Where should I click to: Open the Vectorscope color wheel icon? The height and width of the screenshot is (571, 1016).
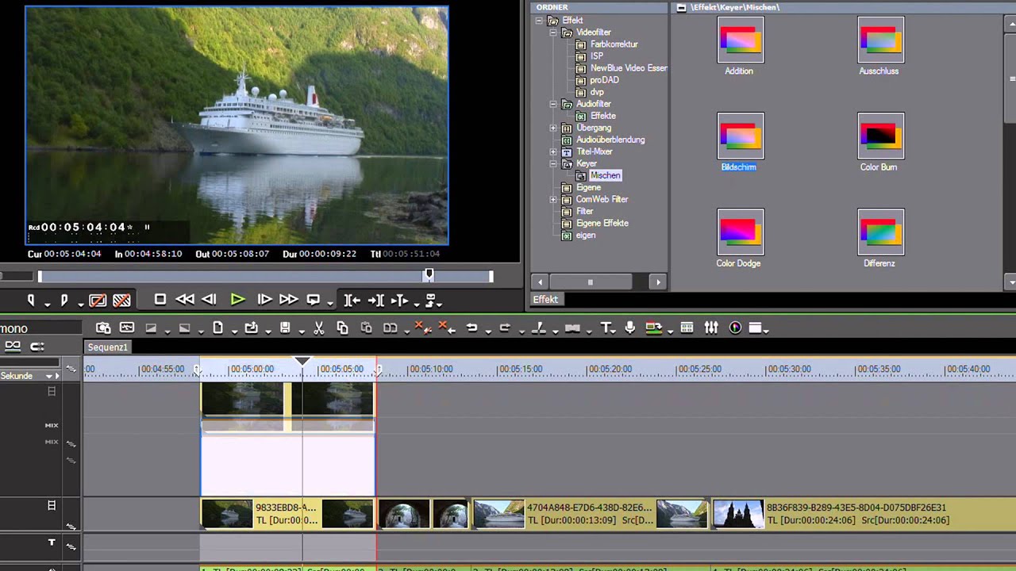pos(735,328)
